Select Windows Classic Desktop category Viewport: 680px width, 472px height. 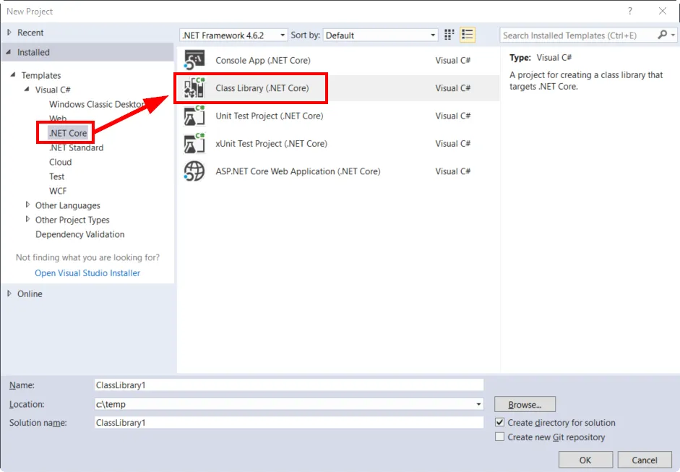(97, 104)
